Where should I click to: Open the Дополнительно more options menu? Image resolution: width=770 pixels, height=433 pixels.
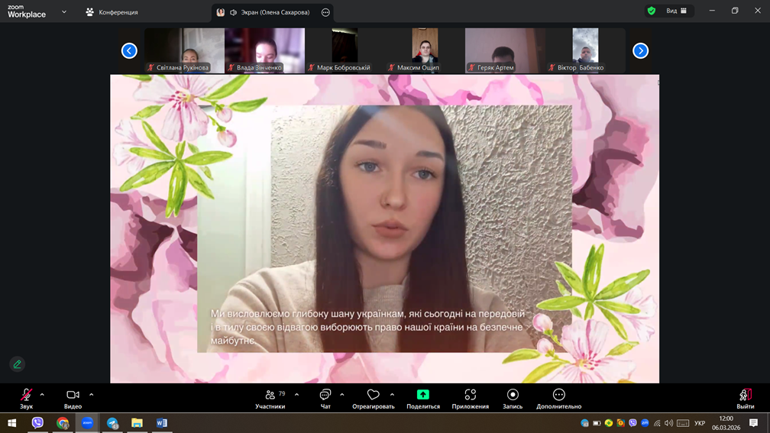tap(558, 396)
